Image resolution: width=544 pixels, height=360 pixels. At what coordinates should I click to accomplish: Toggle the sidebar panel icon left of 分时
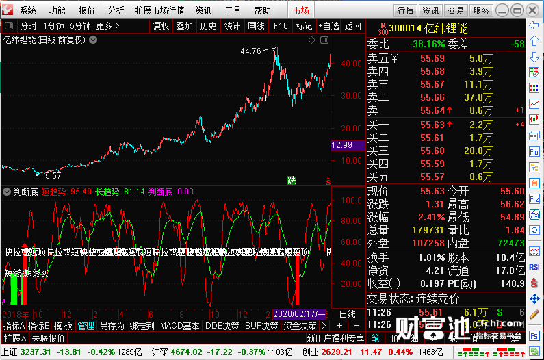tap(9, 26)
